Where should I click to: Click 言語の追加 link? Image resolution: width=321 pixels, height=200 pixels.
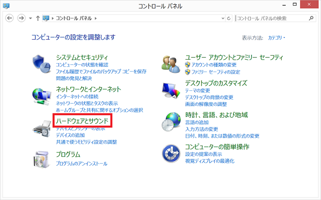coord(197,122)
